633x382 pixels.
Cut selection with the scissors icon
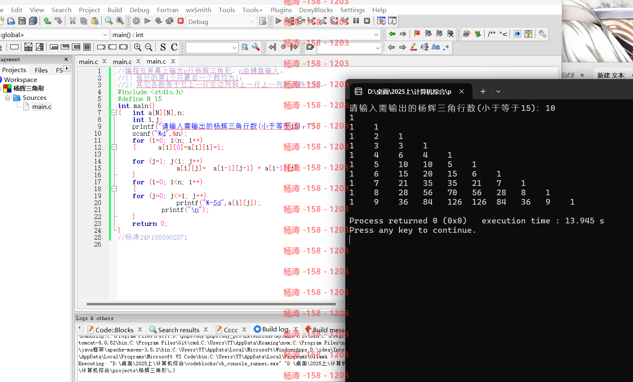73,21
